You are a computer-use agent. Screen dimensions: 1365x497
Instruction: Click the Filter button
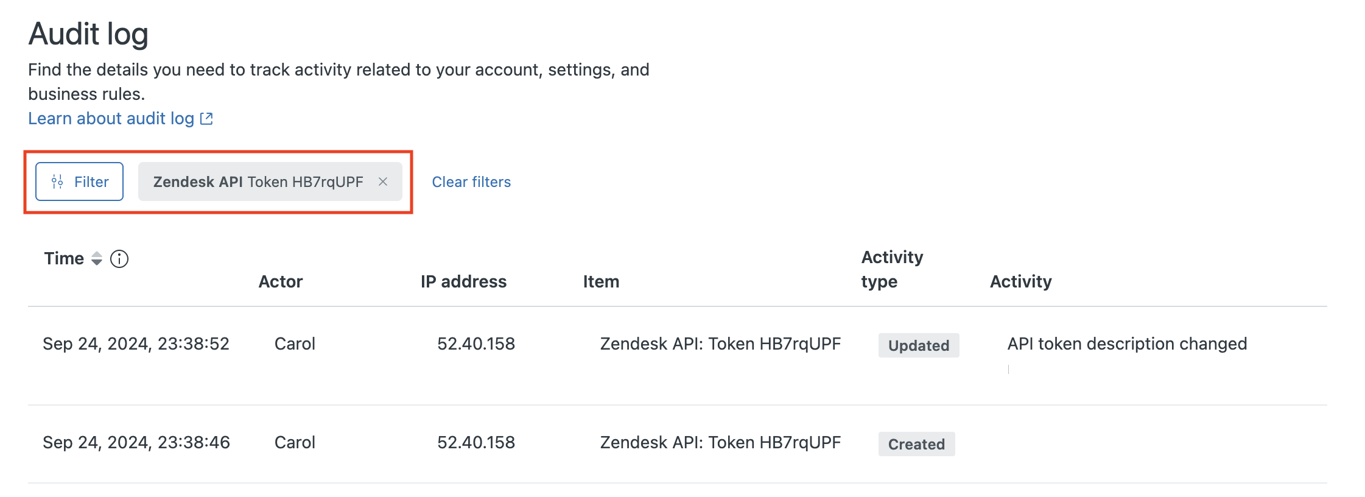(80, 182)
